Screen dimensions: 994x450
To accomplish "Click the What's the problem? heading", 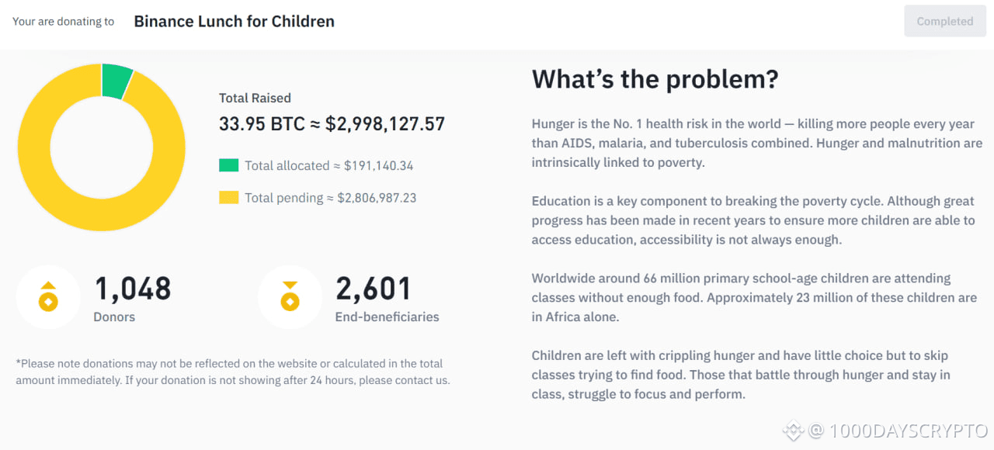I will click(655, 79).
